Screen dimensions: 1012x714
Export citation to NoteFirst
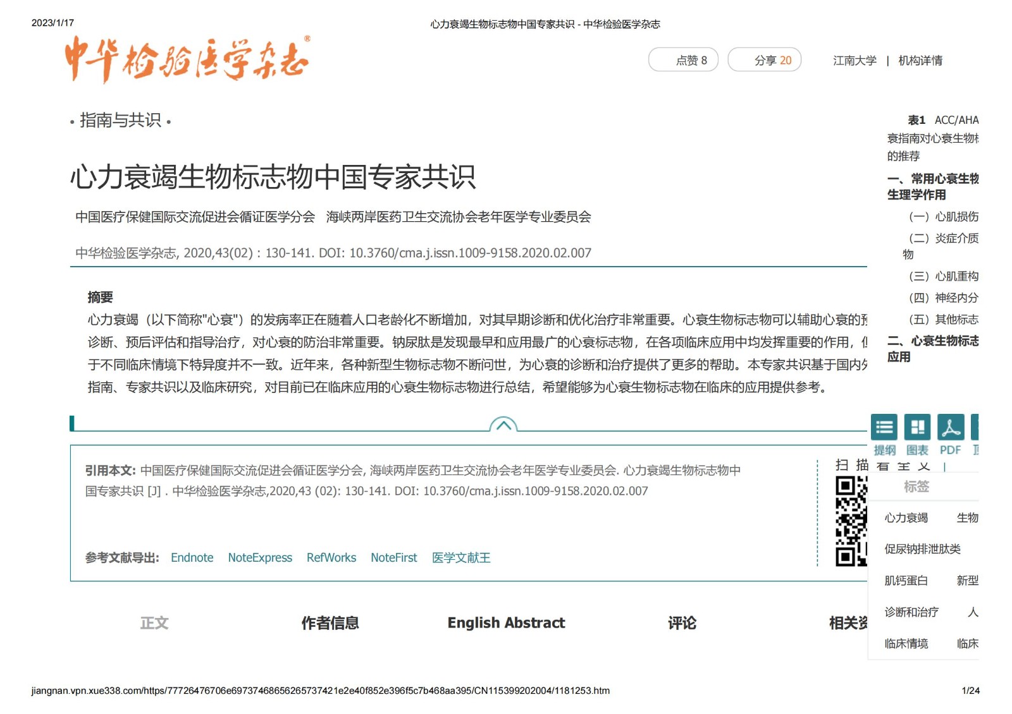394,558
